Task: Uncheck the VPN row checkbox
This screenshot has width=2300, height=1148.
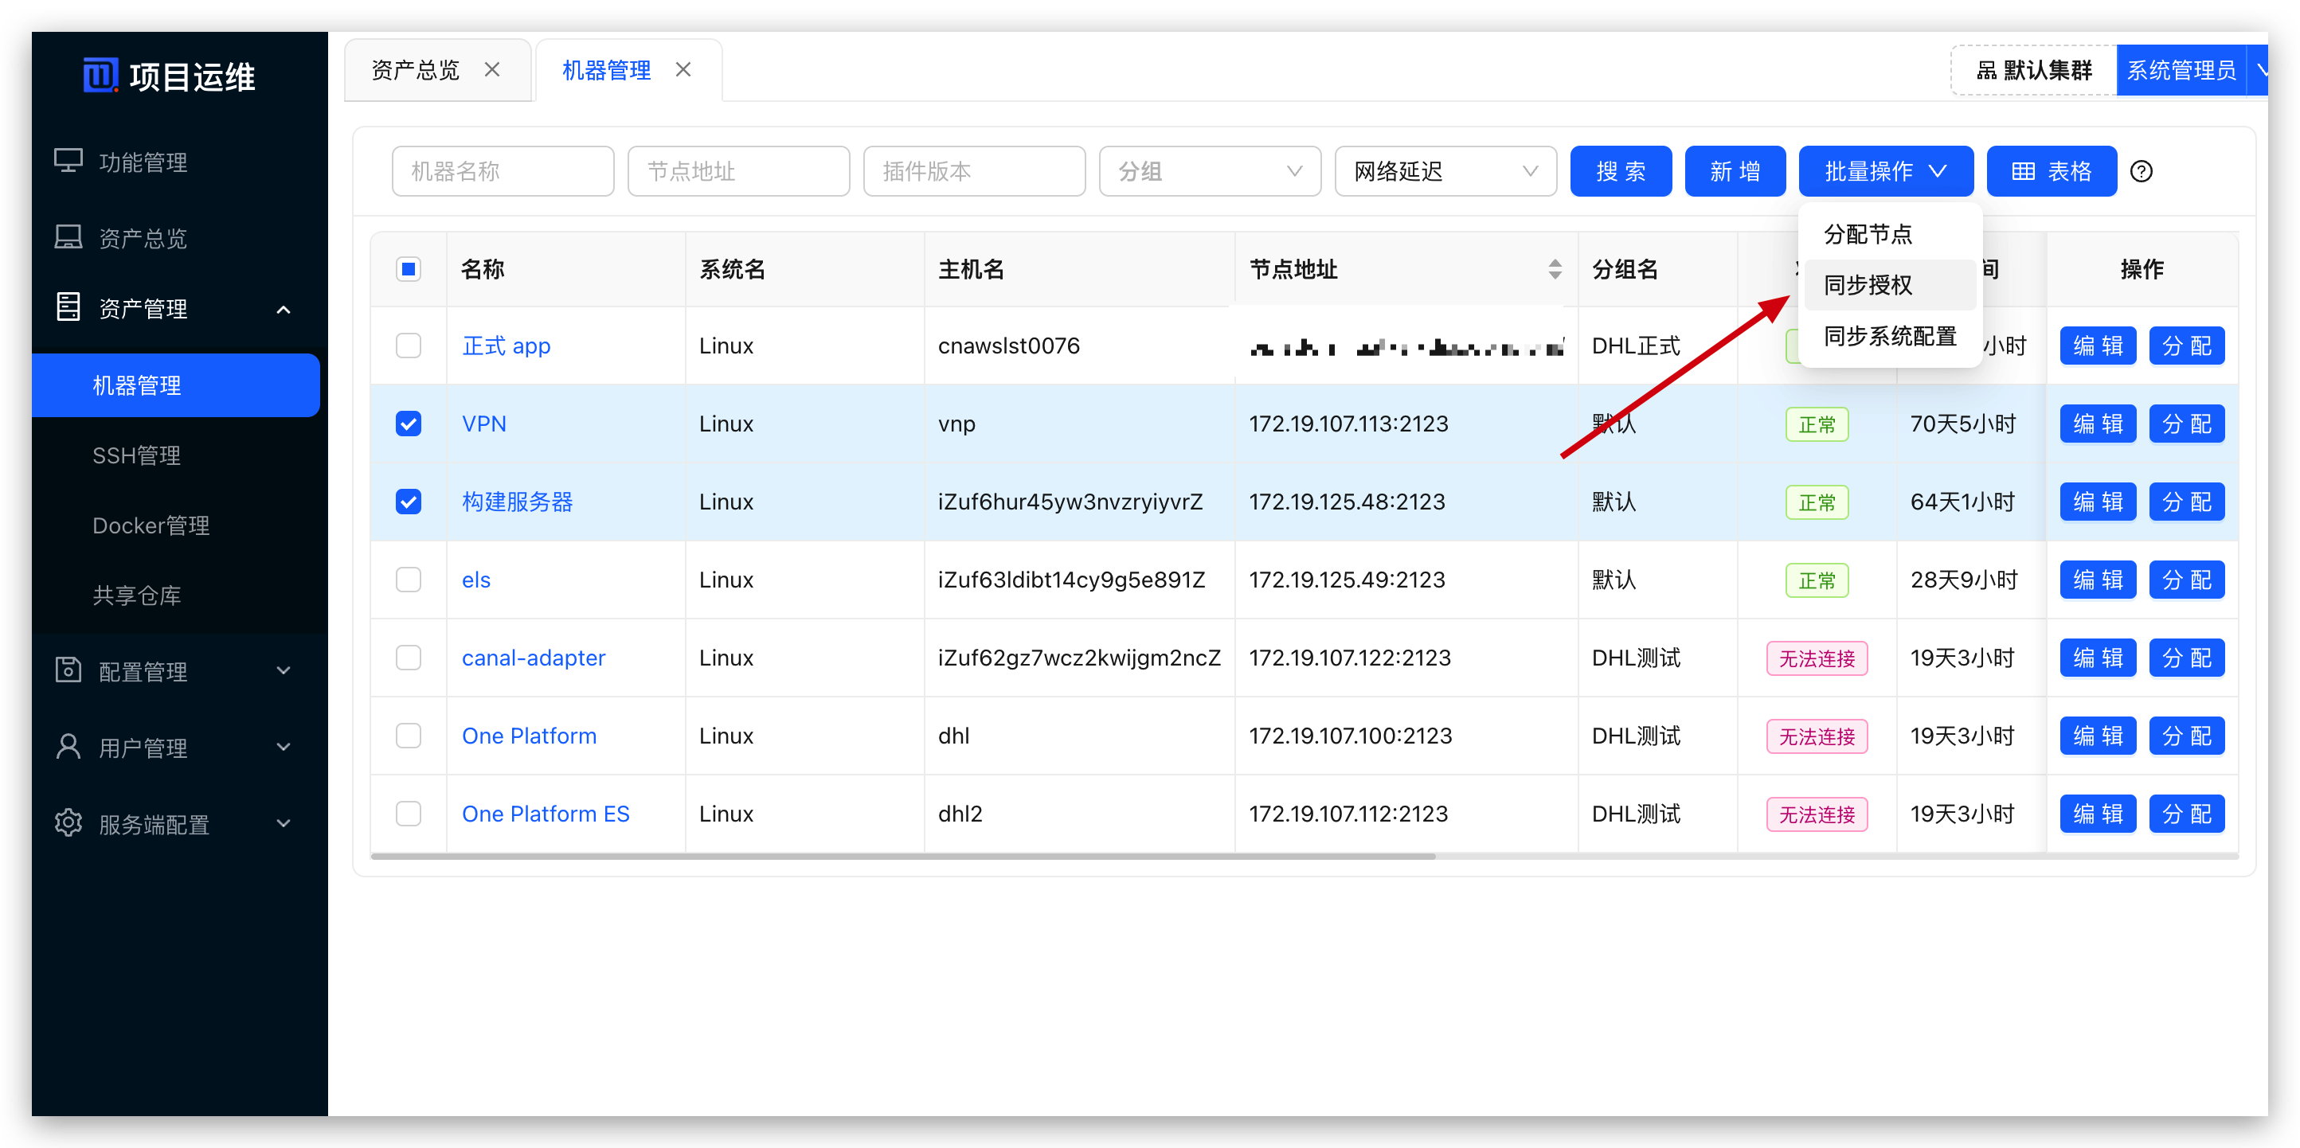Action: click(408, 423)
